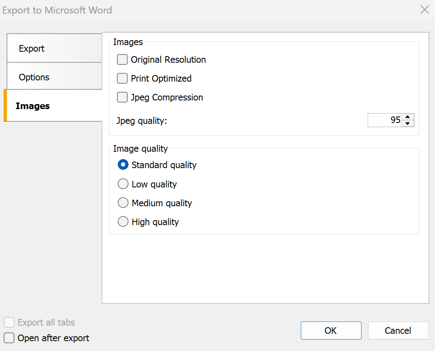Enable the Original Resolution checkbox
This screenshot has width=435, height=351.
click(122, 60)
